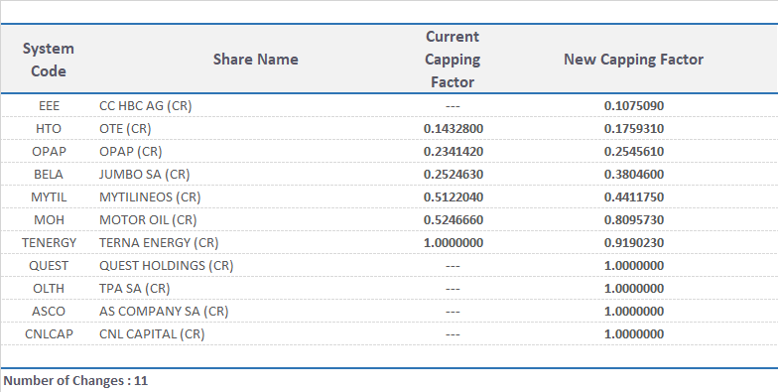
Task: Select the Current Capping Factor header
Action: coord(453,60)
